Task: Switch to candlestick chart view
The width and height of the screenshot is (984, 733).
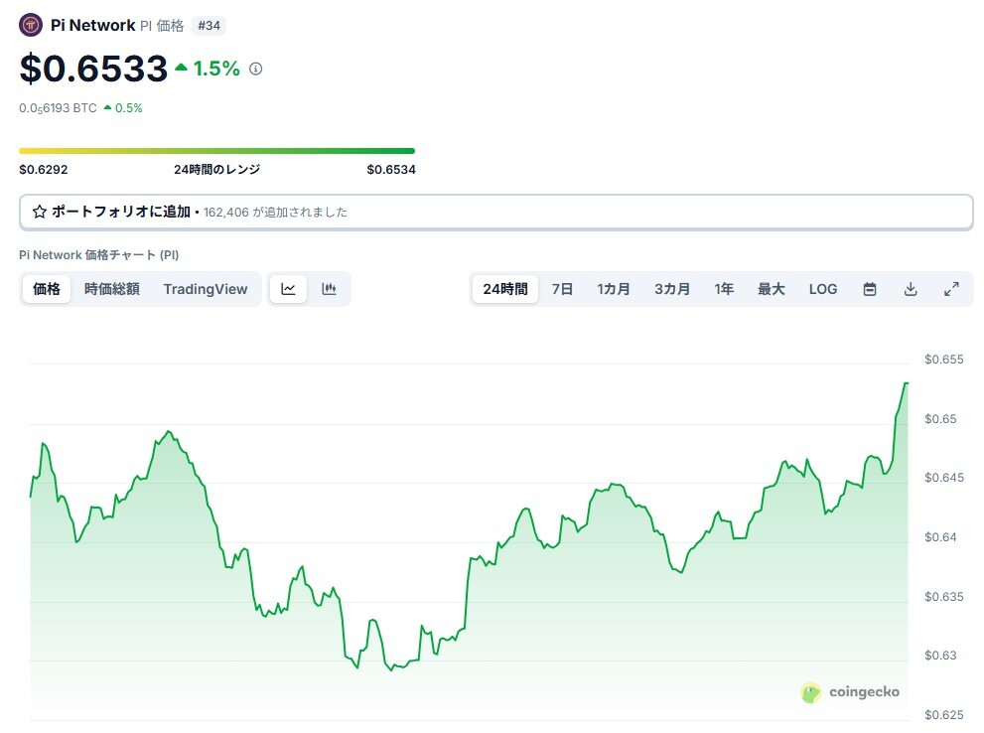Action: pyautogui.click(x=329, y=289)
